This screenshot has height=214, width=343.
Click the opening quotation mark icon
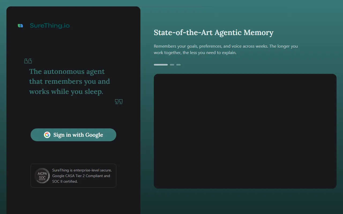[x=28, y=61]
